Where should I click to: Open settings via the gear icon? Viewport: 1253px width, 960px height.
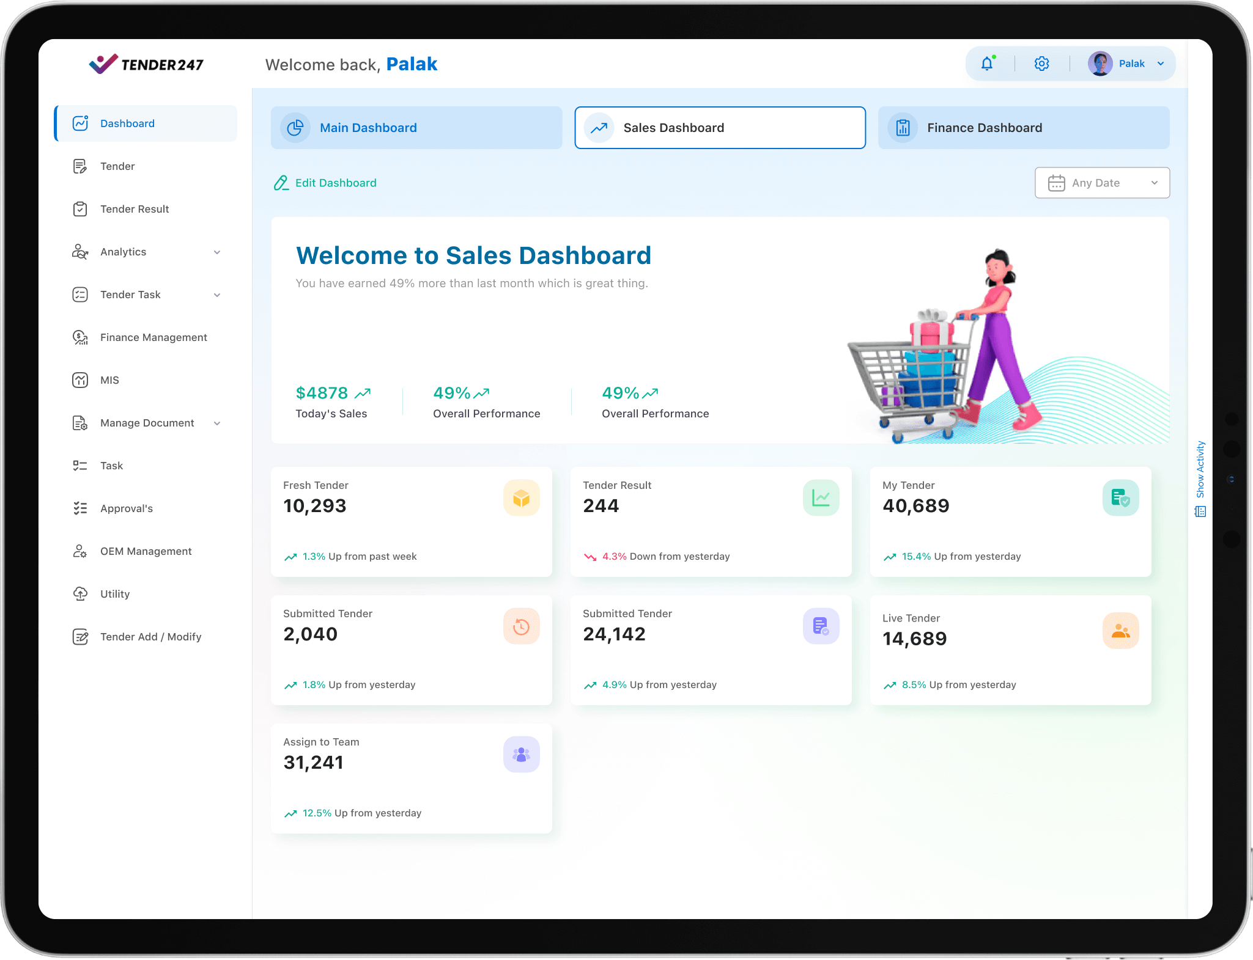(x=1041, y=64)
